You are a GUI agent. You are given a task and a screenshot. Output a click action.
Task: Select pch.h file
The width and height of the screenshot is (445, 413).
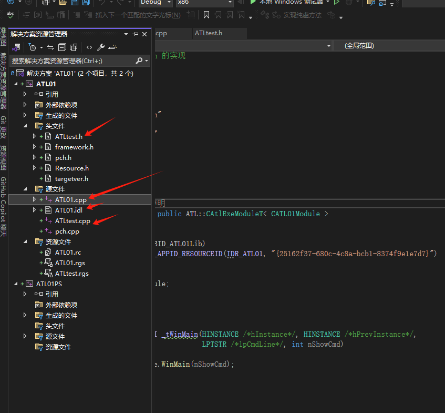[63, 157]
